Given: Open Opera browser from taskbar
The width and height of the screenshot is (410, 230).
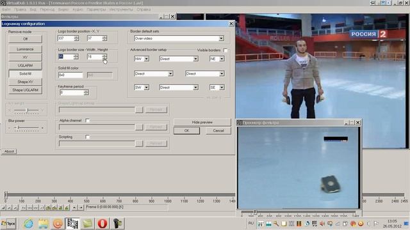Looking at the screenshot, I should coord(102,224).
